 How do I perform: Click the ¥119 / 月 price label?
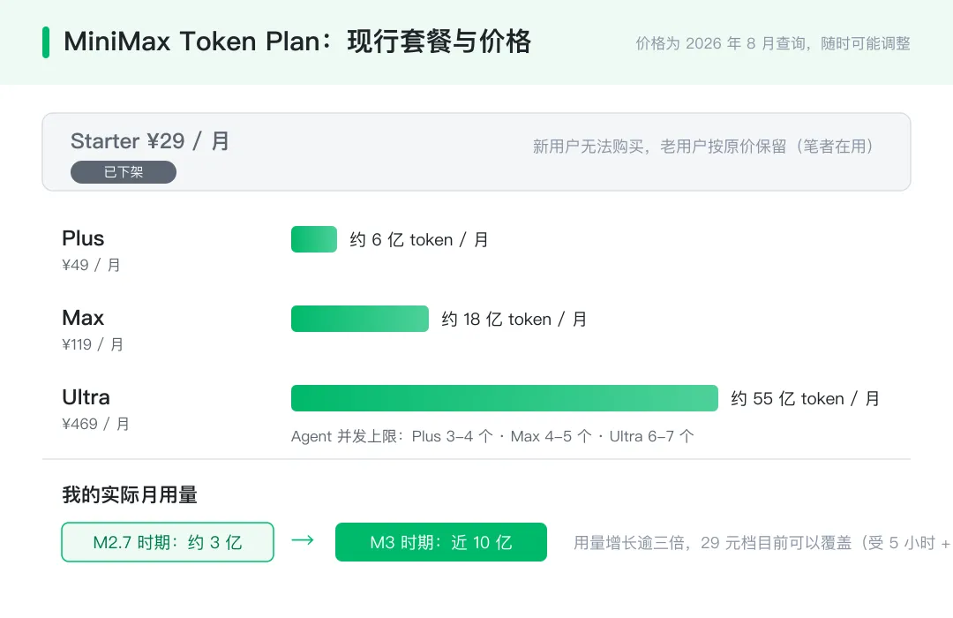click(x=93, y=344)
